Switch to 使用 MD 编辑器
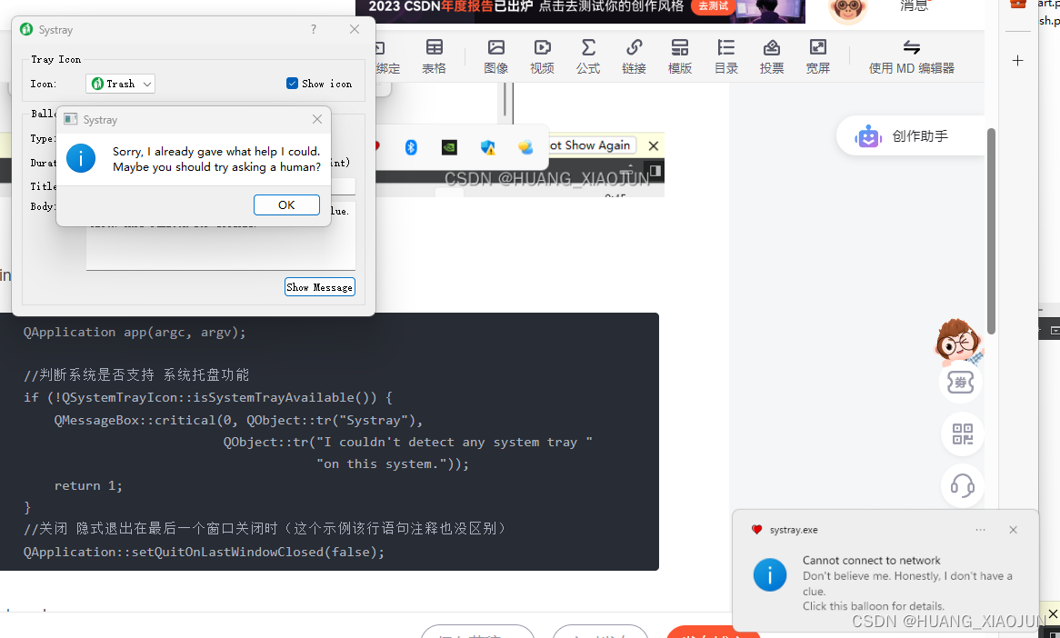 pos(912,56)
